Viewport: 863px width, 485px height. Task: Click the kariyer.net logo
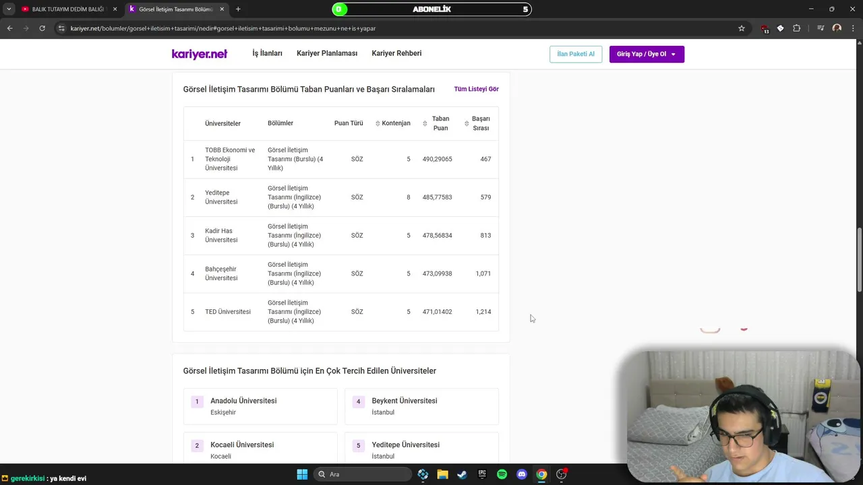(x=200, y=54)
